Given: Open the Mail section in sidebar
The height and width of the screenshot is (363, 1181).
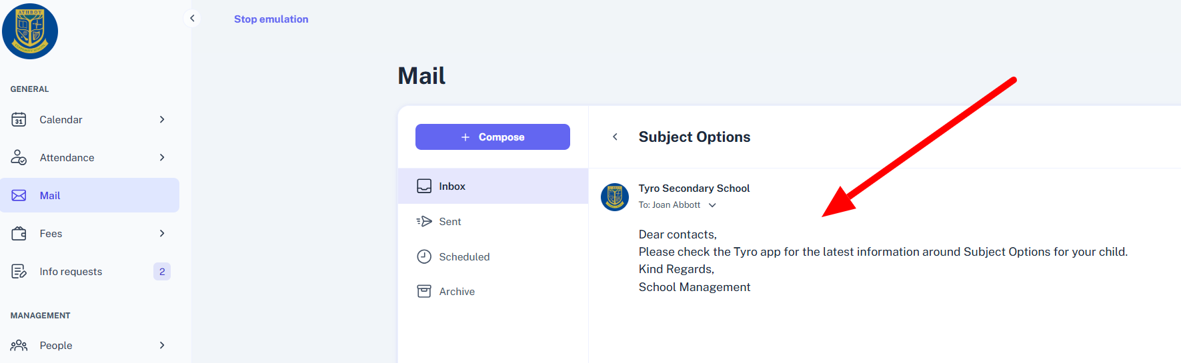Looking at the screenshot, I should (x=89, y=195).
